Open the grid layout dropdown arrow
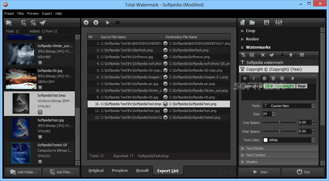The image size is (329, 181). point(308,55)
